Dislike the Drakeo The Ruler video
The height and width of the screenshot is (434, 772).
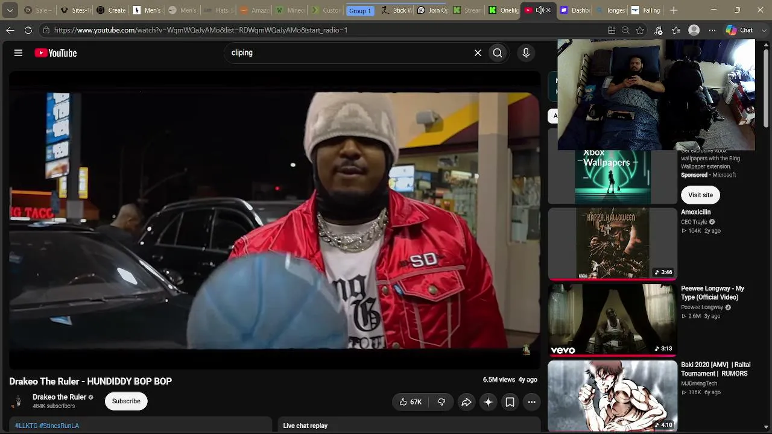pos(441,402)
